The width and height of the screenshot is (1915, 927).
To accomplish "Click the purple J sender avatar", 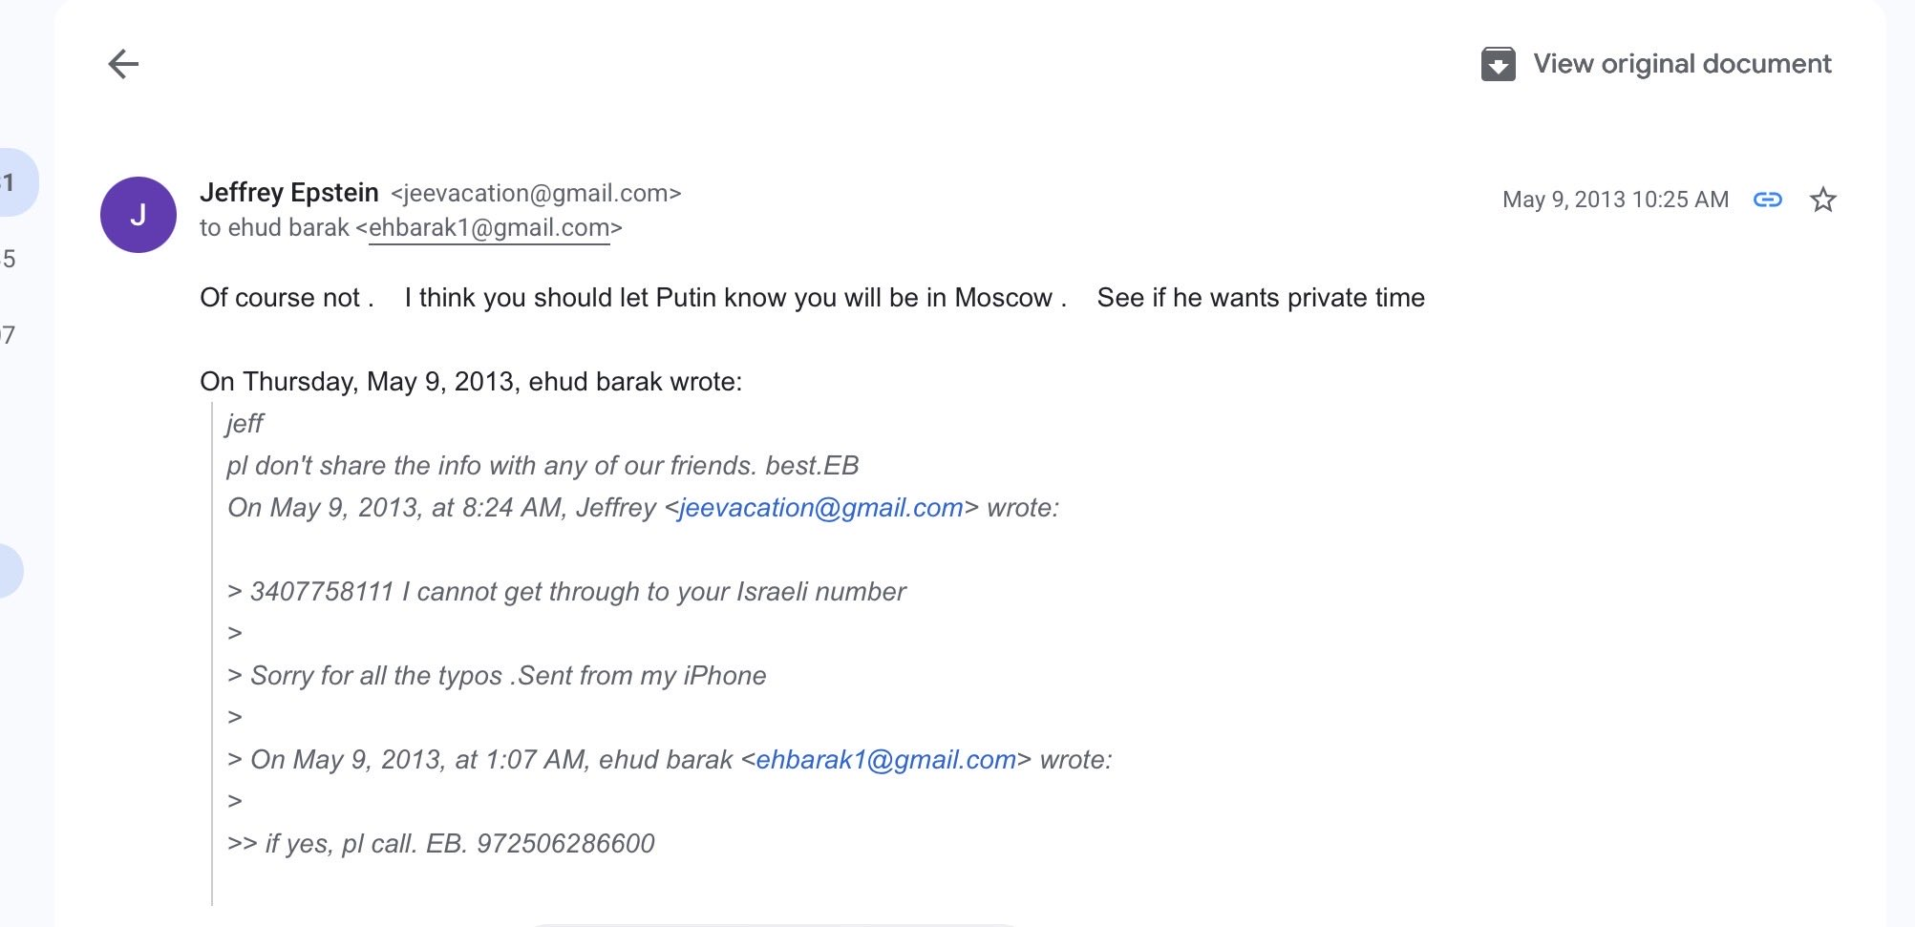I will click(x=138, y=215).
